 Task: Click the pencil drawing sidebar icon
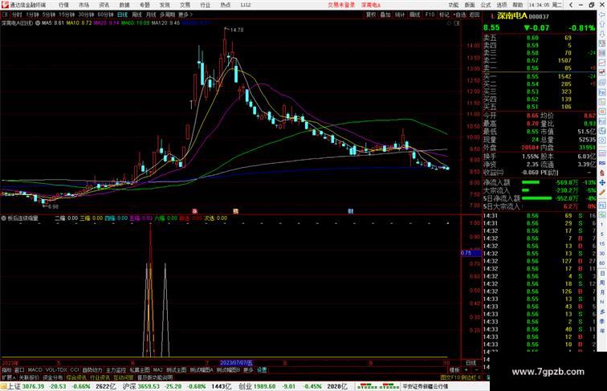602,193
